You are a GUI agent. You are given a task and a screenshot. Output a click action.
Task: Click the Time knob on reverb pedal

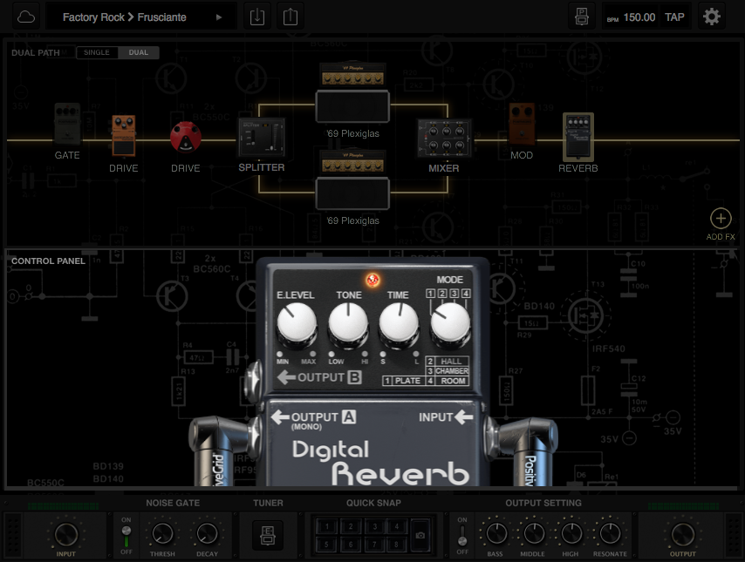point(399,326)
